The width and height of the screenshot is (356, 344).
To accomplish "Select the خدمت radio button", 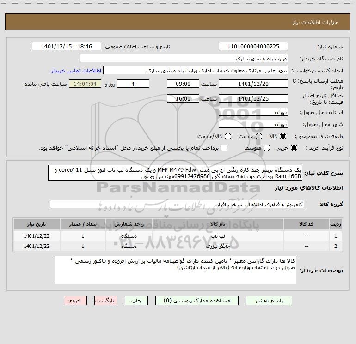I will coord(259,136).
